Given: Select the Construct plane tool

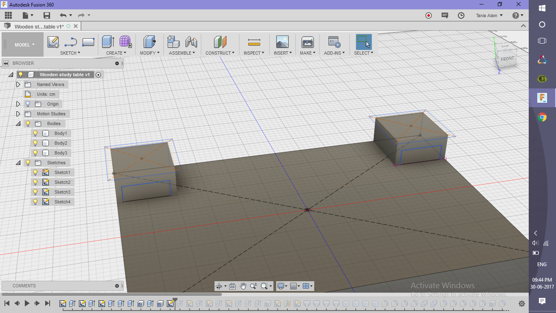Looking at the screenshot, I should point(220,42).
